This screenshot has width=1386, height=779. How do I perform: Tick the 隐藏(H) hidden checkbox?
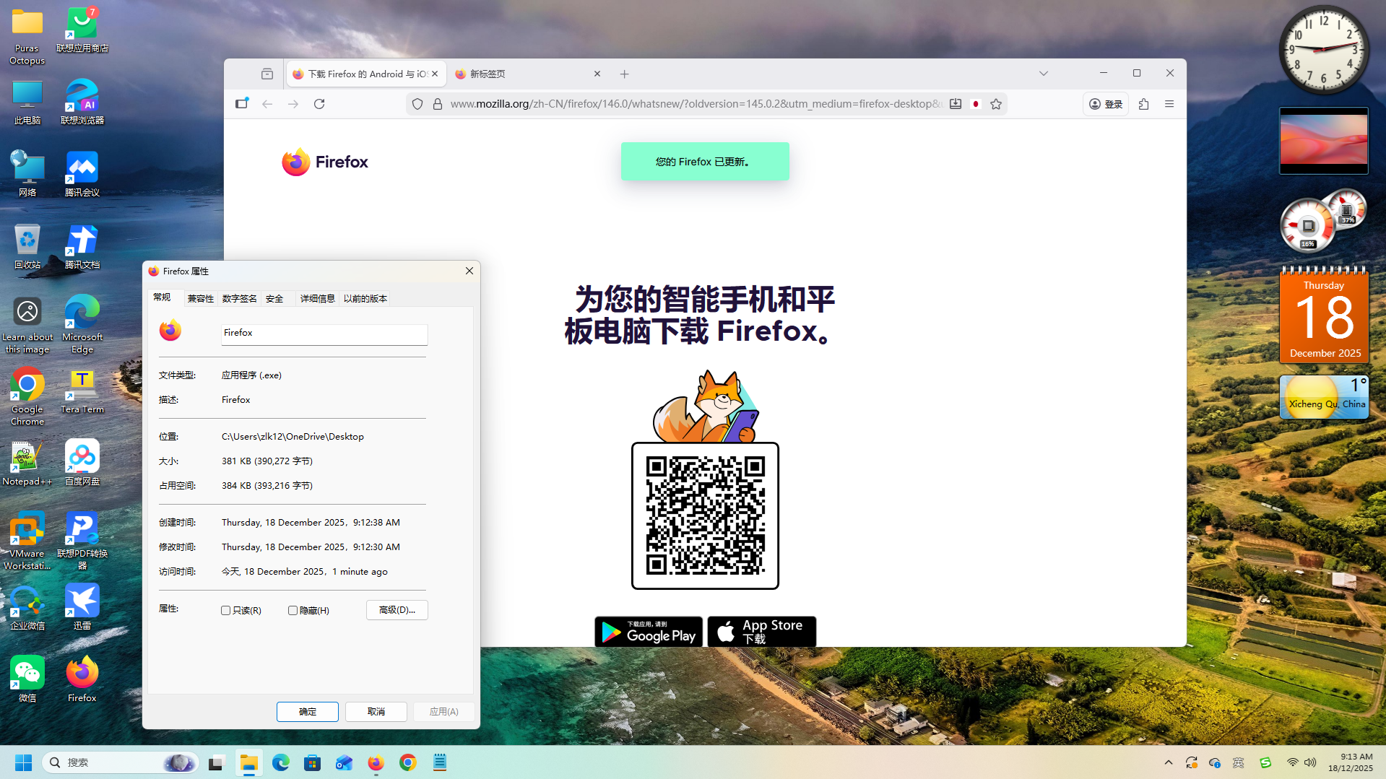click(293, 611)
